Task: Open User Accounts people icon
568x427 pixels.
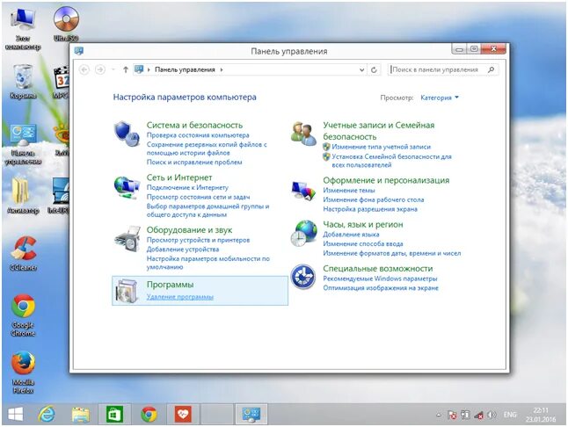Action: [303, 134]
